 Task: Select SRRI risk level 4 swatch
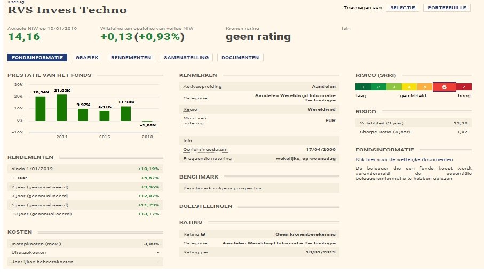(409, 87)
